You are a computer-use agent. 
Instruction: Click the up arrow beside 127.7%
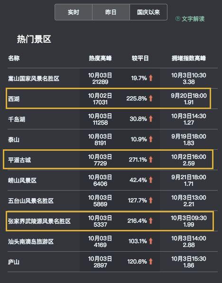(x=151, y=201)
